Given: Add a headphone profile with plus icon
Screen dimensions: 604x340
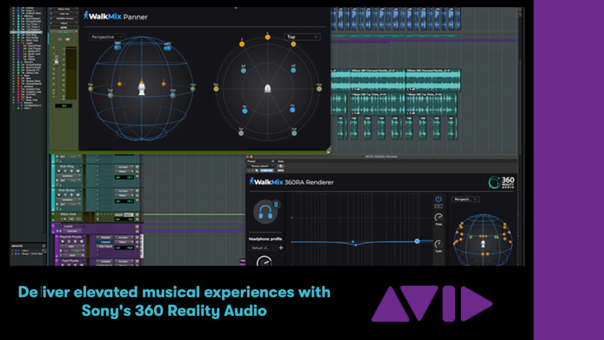Looking at the screenshot, I should (x=281, y=248).
